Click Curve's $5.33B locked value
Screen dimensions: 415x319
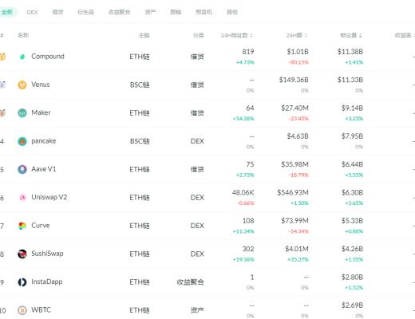point(352,221)
